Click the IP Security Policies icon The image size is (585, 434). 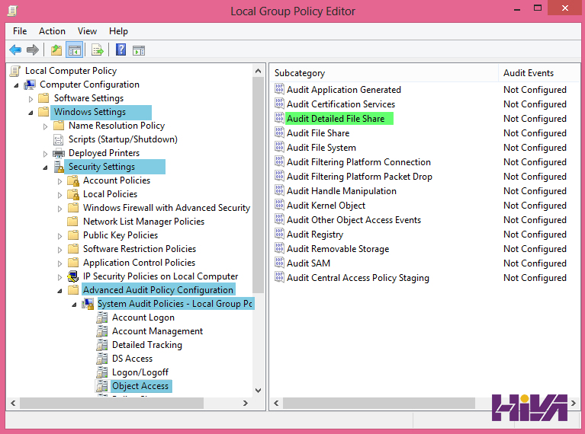[73, 276]
